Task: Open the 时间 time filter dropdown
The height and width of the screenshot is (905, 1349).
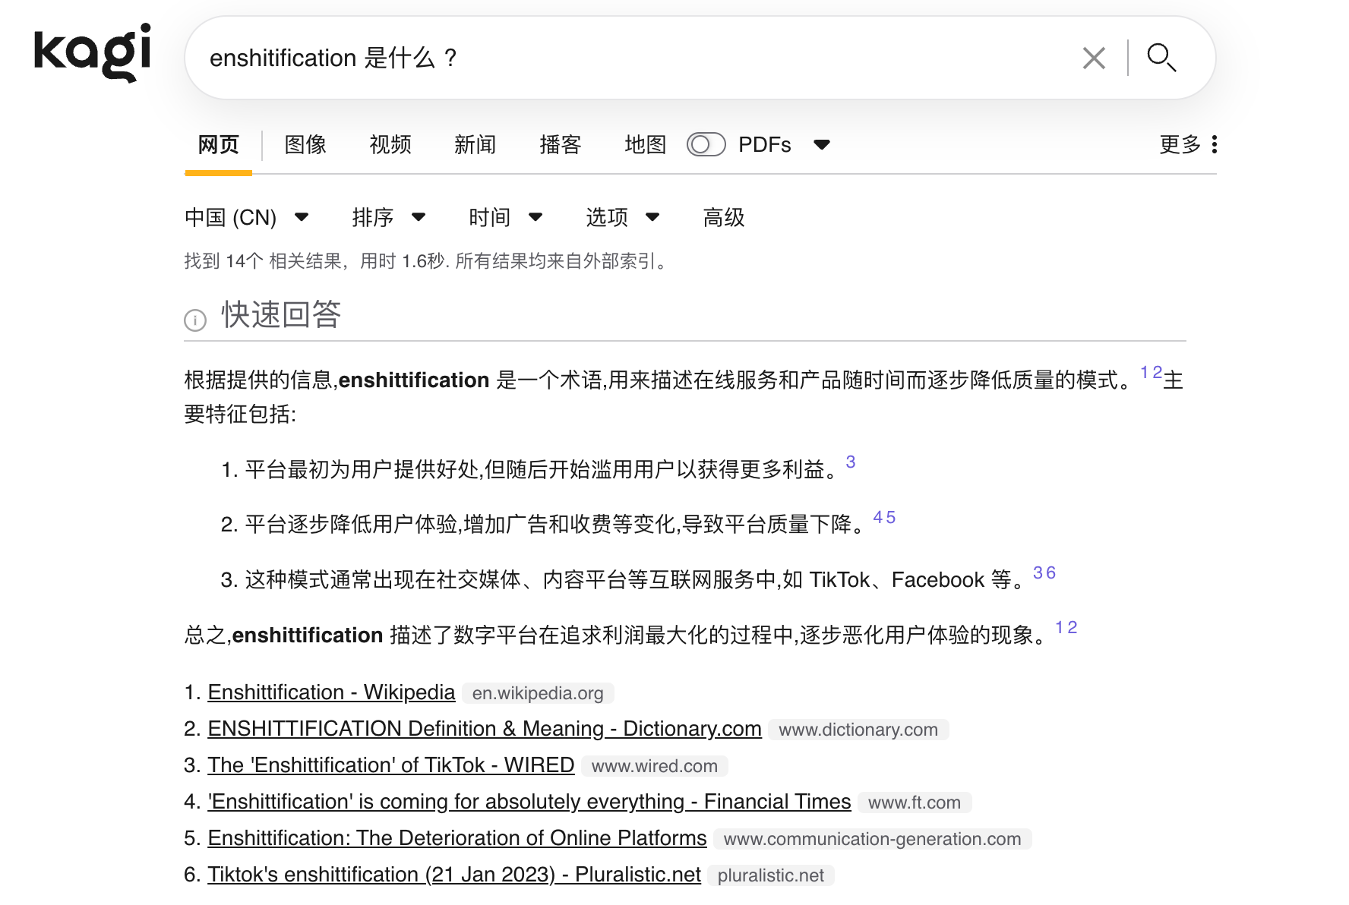Action: pos(506,218)
